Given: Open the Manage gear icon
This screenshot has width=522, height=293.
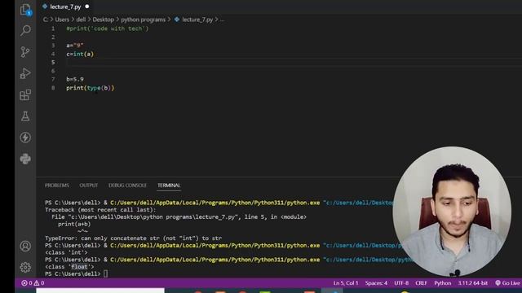Looking at the screenshot, I should point(25,268).
